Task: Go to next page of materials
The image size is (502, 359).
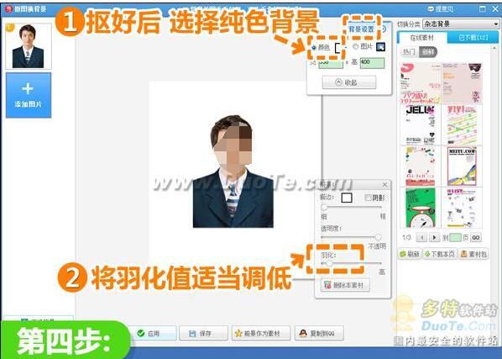Action: [435, 238]
